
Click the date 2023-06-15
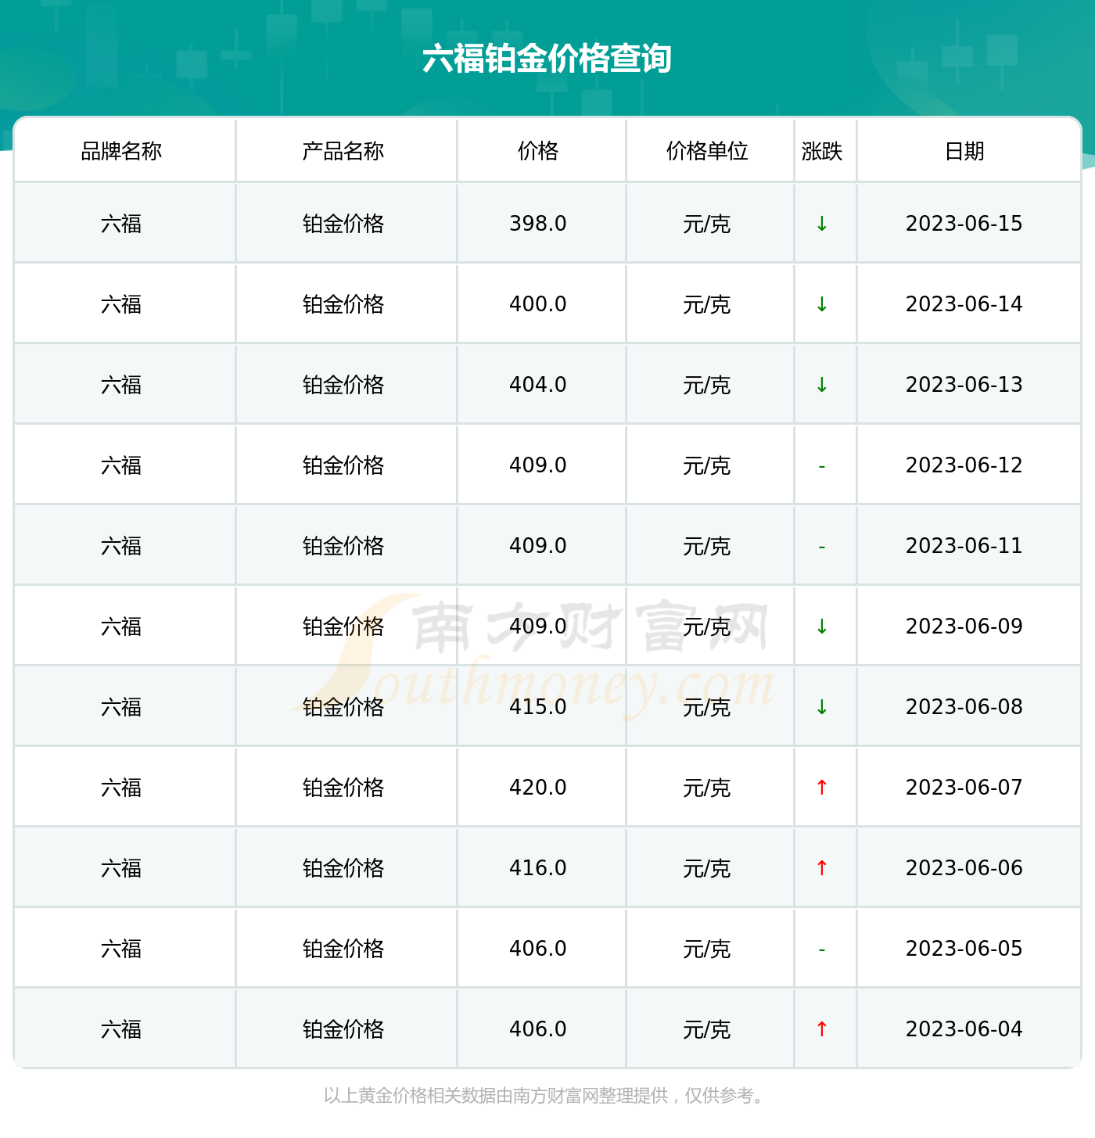[964, 224]
